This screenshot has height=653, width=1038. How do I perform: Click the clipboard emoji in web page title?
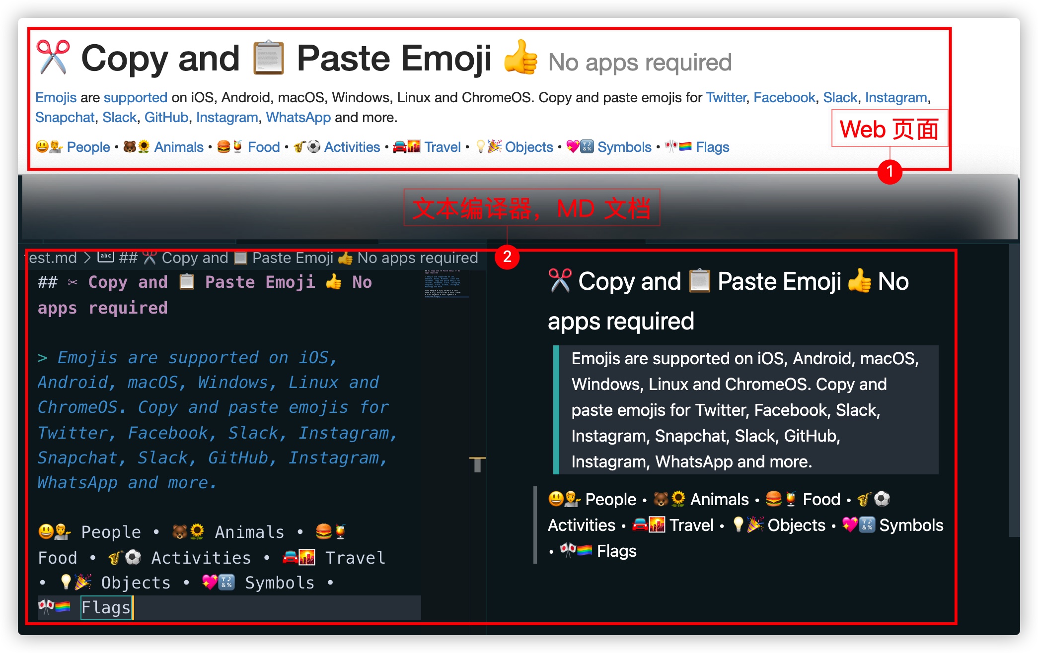[269, 58]
